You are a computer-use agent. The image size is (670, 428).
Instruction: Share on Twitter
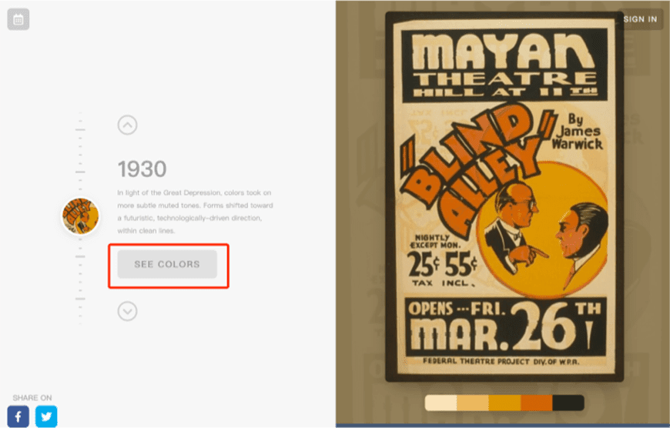pyautogui.click(x=46, y=416)
